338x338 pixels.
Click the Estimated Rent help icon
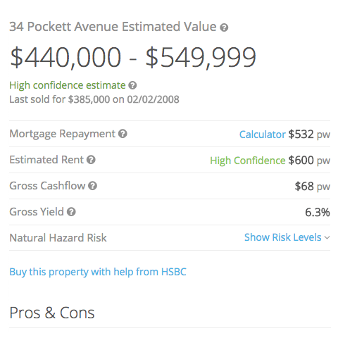click(x=91, y=160)
